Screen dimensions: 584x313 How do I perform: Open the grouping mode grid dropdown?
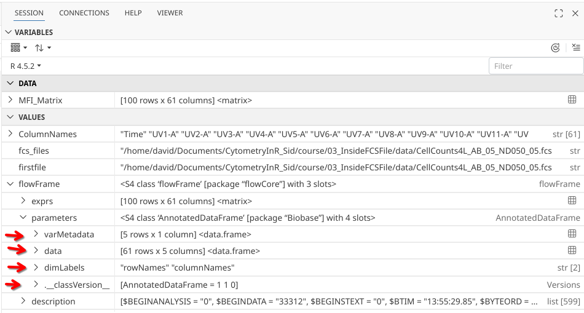(19, 48)
